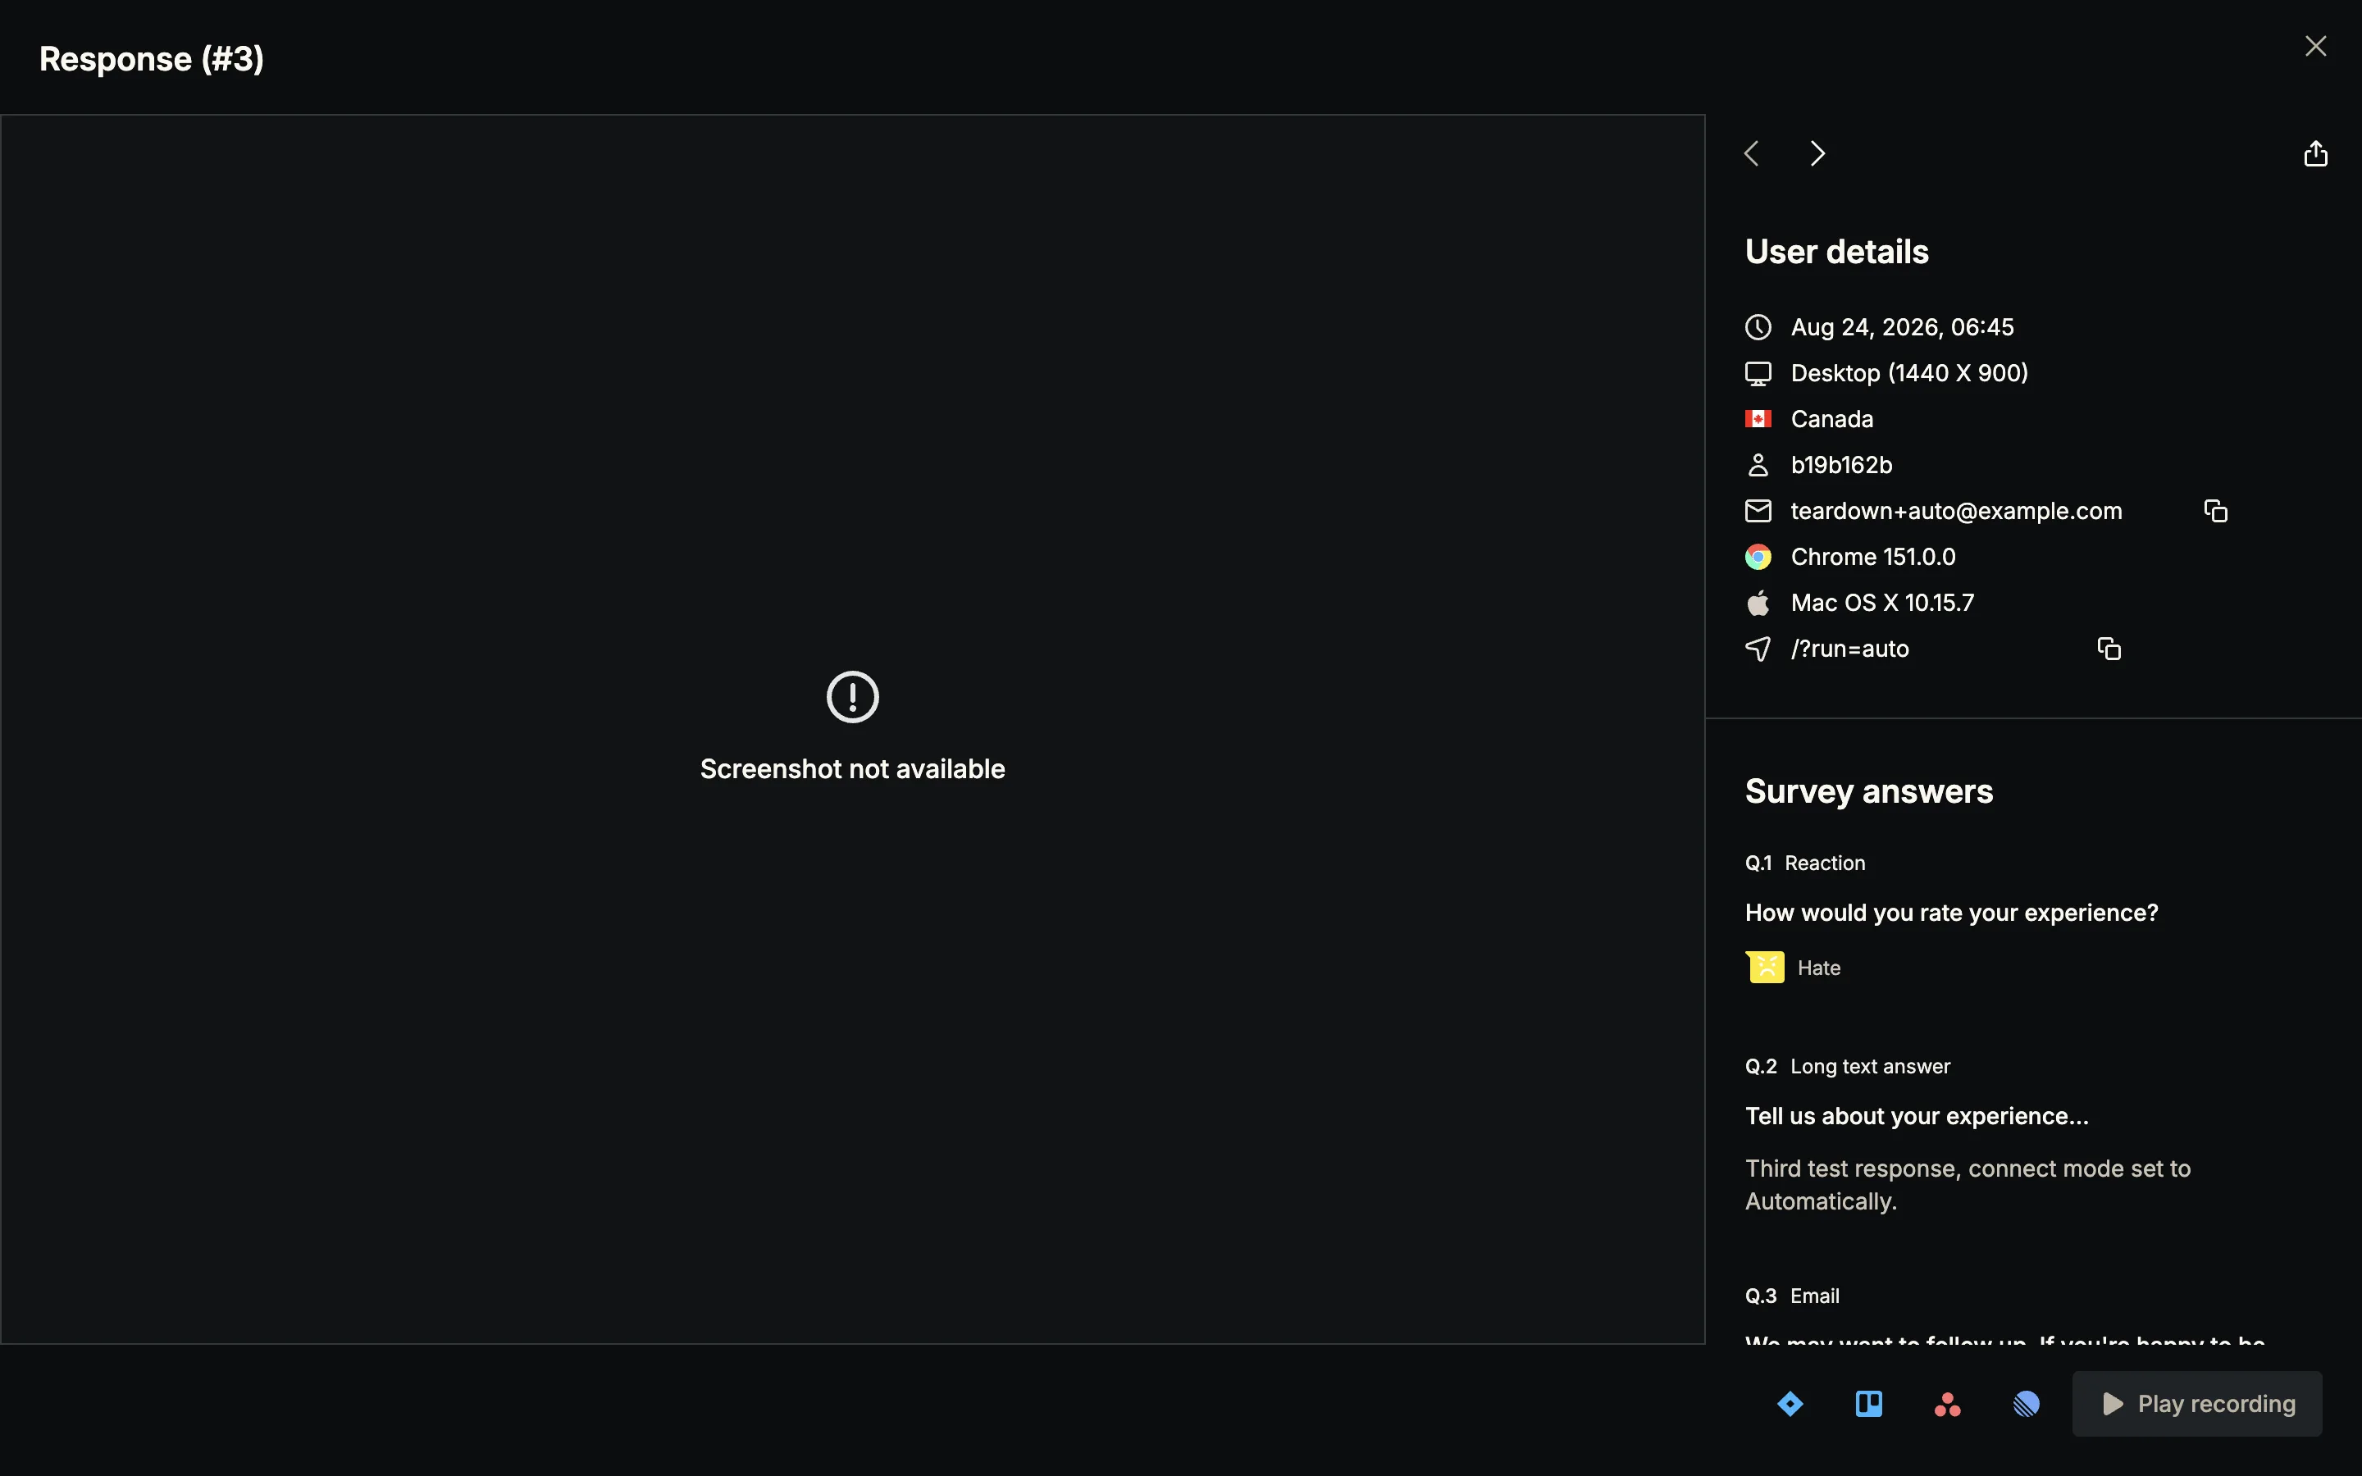Image resolution: width=2362 pixels, height=1476 pixels.
Task: Click the /?run=auto URL text
Action: tap(1849, 648)
